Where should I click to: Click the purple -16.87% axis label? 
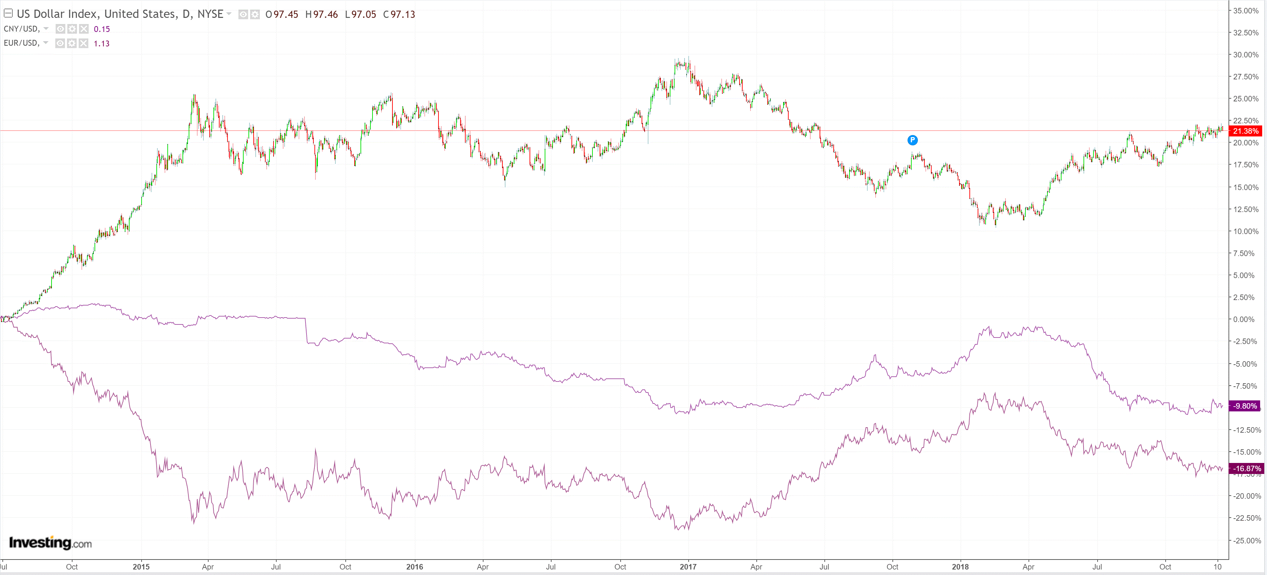(1246, 468)
